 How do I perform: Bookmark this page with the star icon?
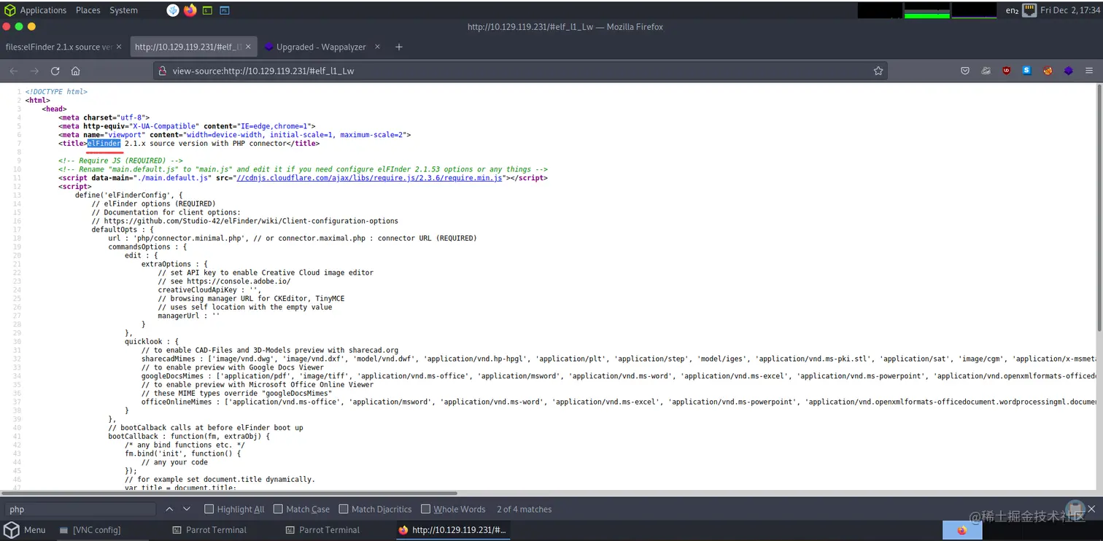(x=878, y=71)
